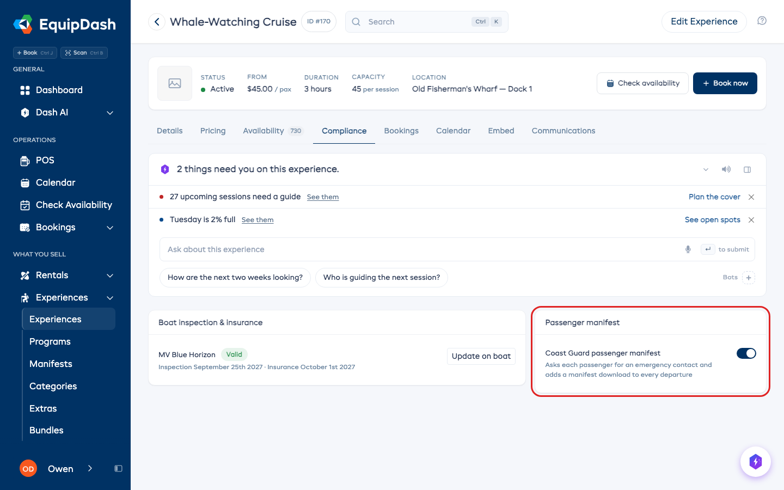Click Check availability button

pos(642,83)
